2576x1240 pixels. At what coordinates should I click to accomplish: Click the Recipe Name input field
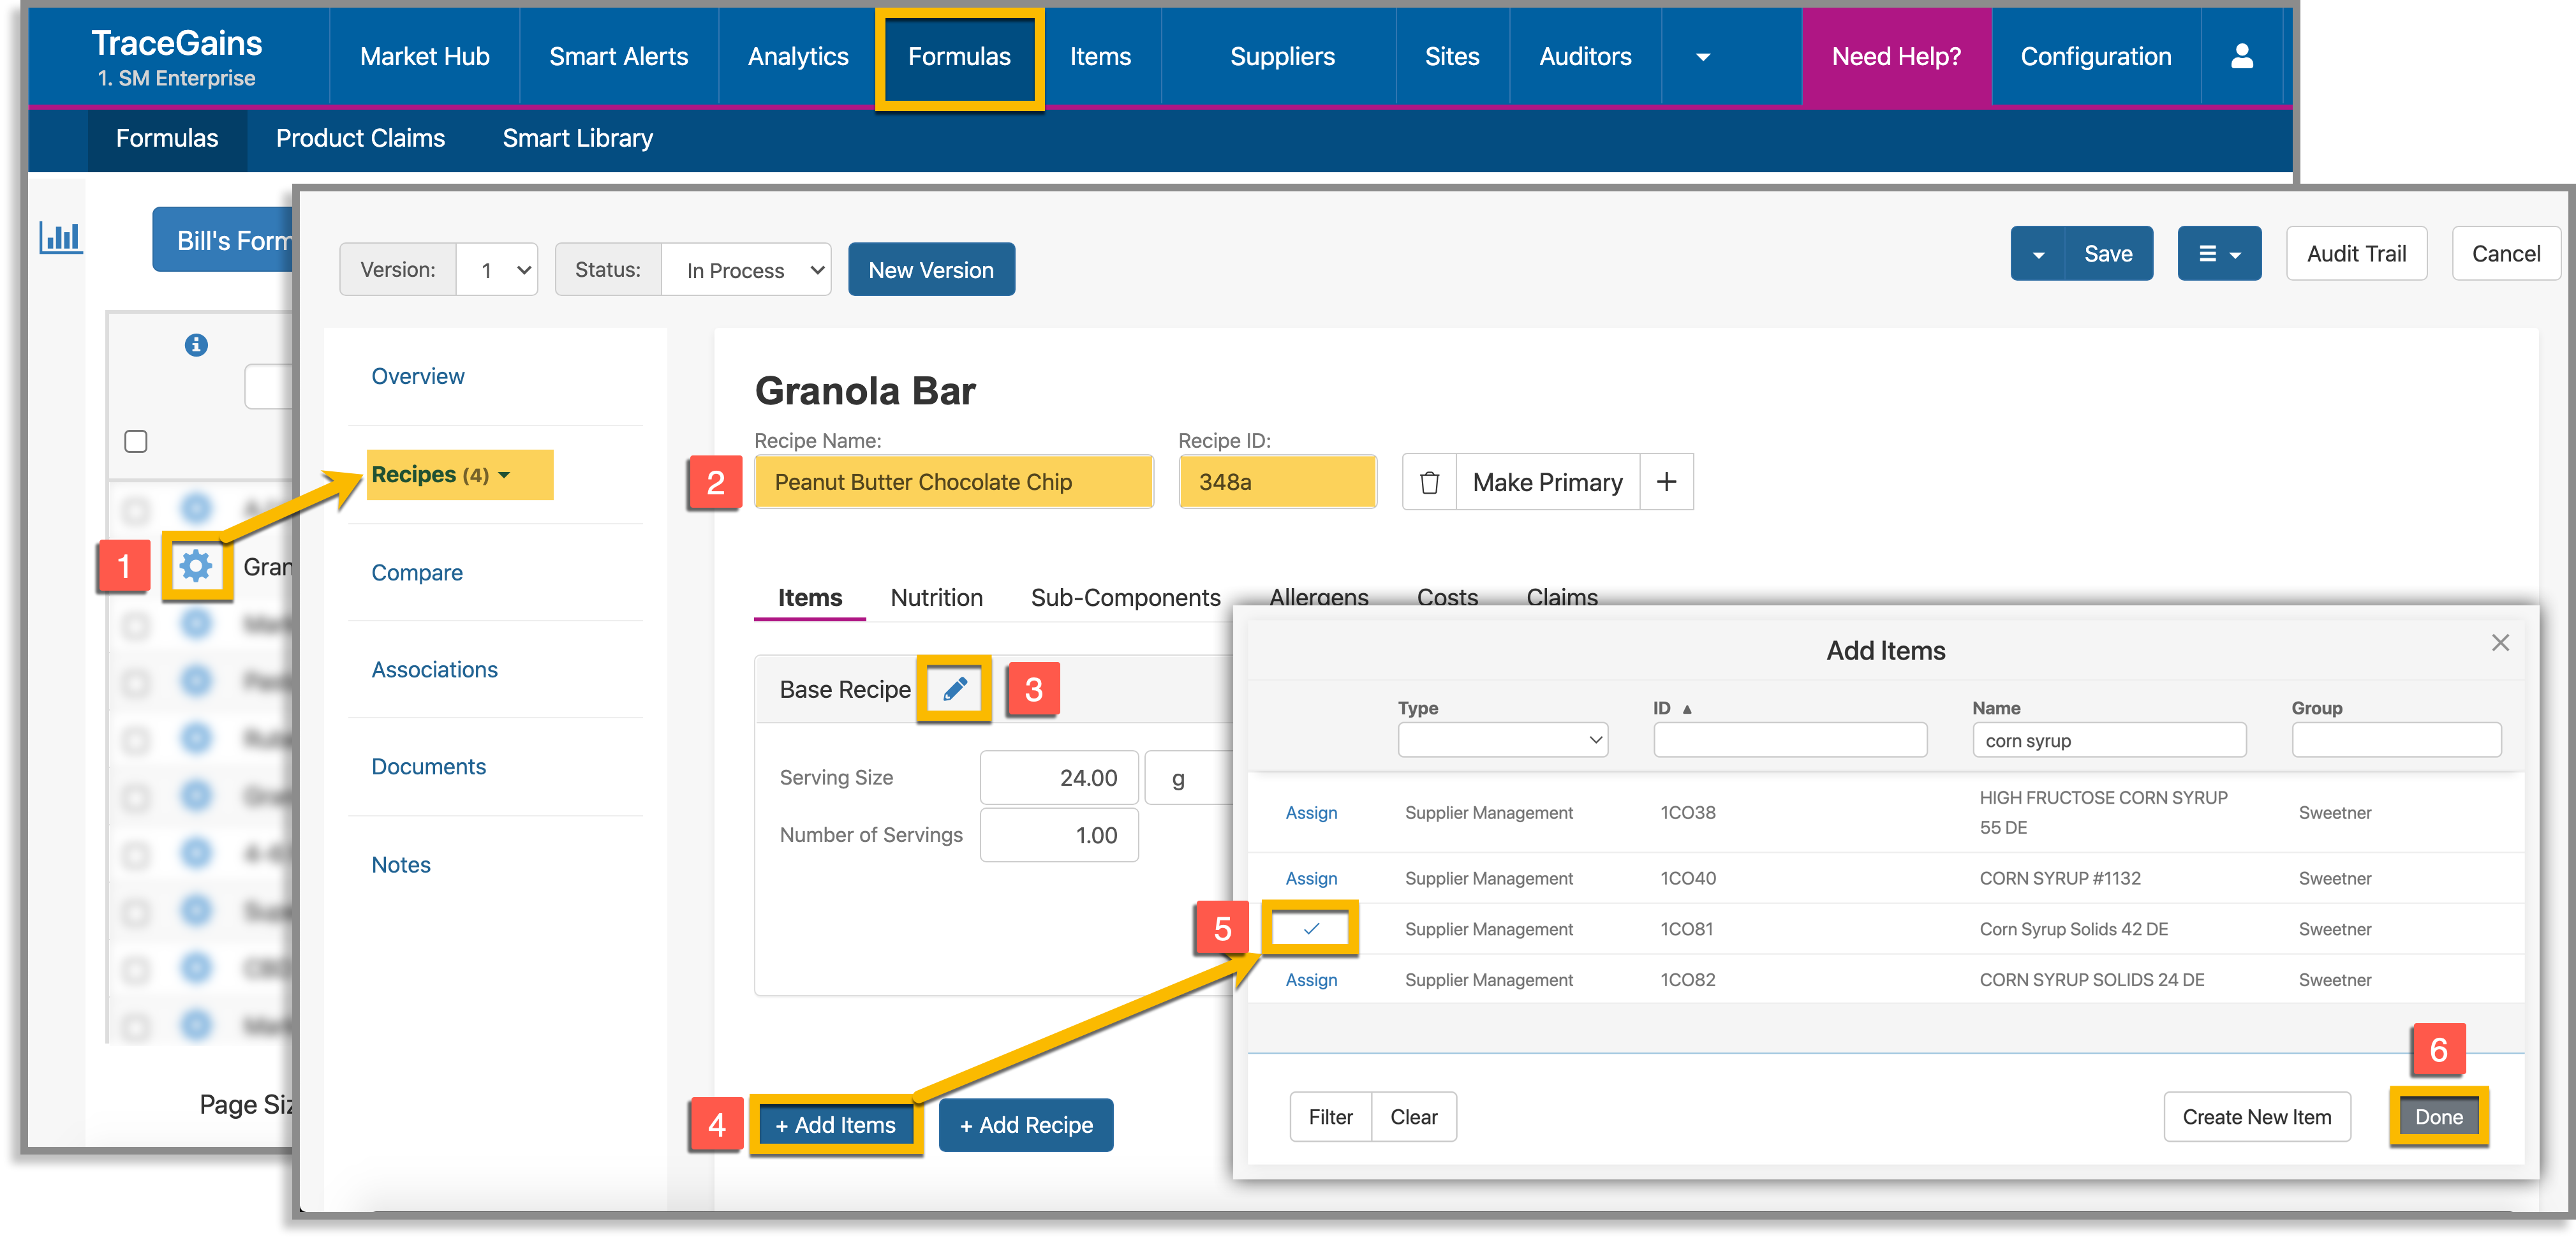tap(954, 482)
